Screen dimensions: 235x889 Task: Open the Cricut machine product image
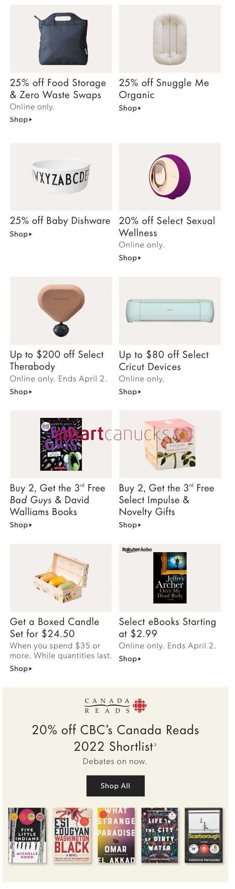170,311
